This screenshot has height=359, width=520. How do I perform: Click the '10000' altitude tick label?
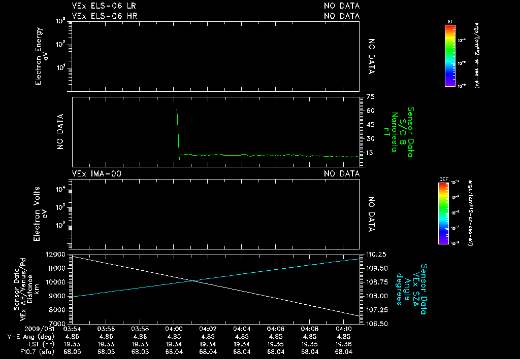[x=56, y=282]
